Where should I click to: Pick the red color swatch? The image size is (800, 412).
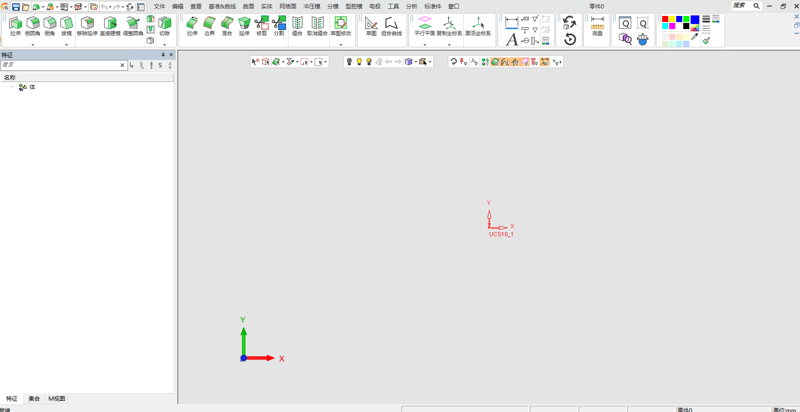(x=665, y=19)
